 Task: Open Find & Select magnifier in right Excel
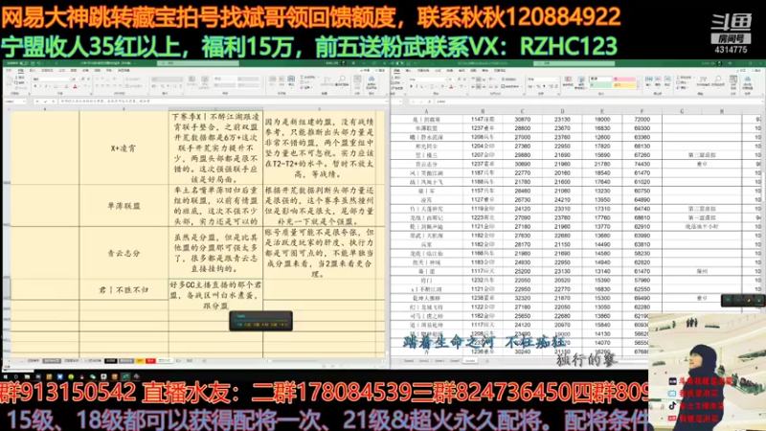717,80
